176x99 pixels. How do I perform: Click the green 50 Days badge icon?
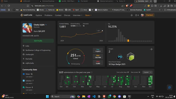130,56
